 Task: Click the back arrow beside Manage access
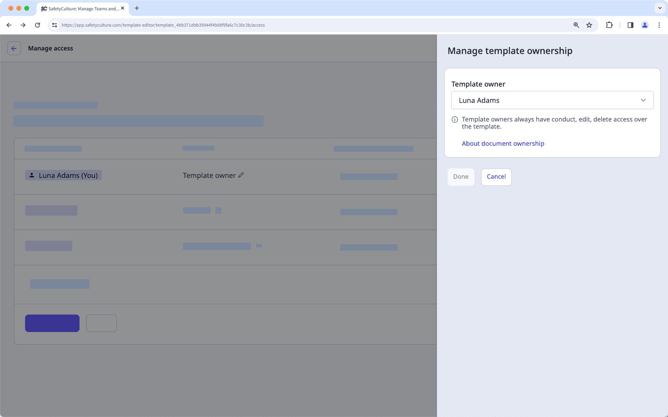tap(14, 48)
